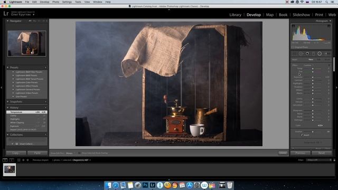
Task: Collapse the Histogram panel
Action: coord(330,21)
